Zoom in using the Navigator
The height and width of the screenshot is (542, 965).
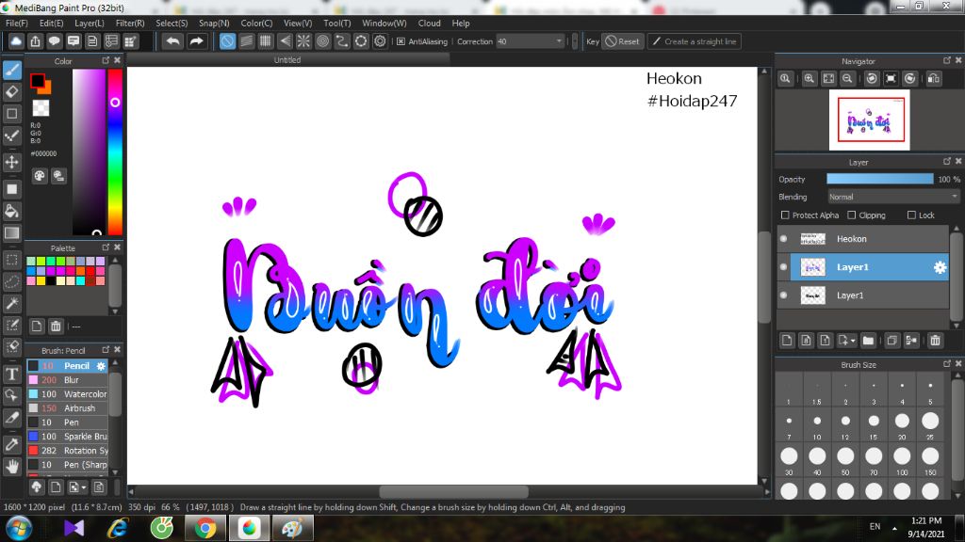coord(810,79)
